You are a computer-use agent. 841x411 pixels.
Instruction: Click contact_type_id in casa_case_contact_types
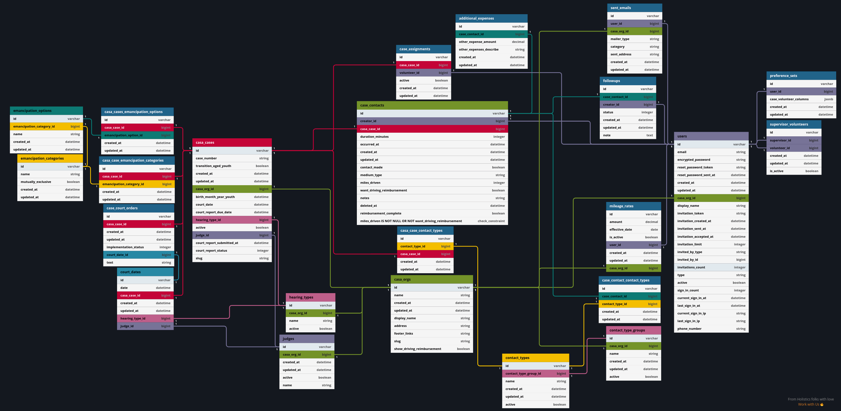coord(425,247)
